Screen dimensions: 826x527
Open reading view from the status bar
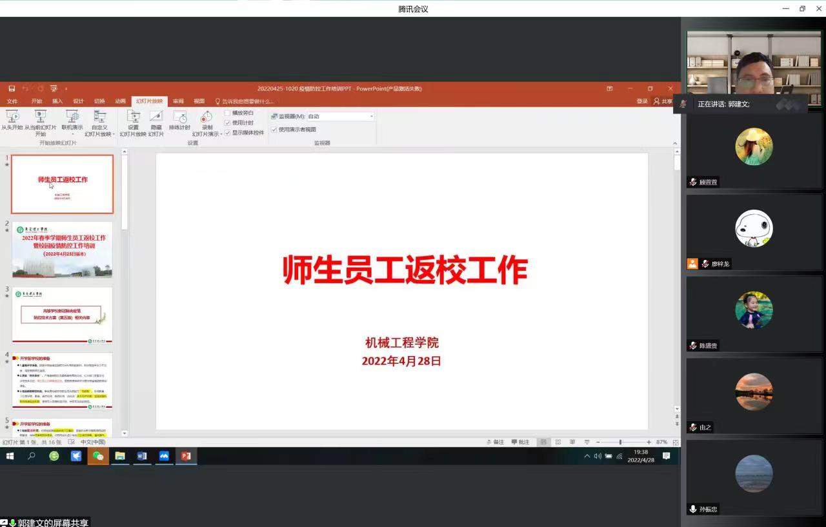(x=572, y=442)
